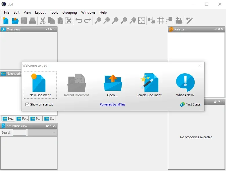Click the New document toolbar icon
Image resolution: width=226 pixels, height=171 pixels.
pos(6,21)
